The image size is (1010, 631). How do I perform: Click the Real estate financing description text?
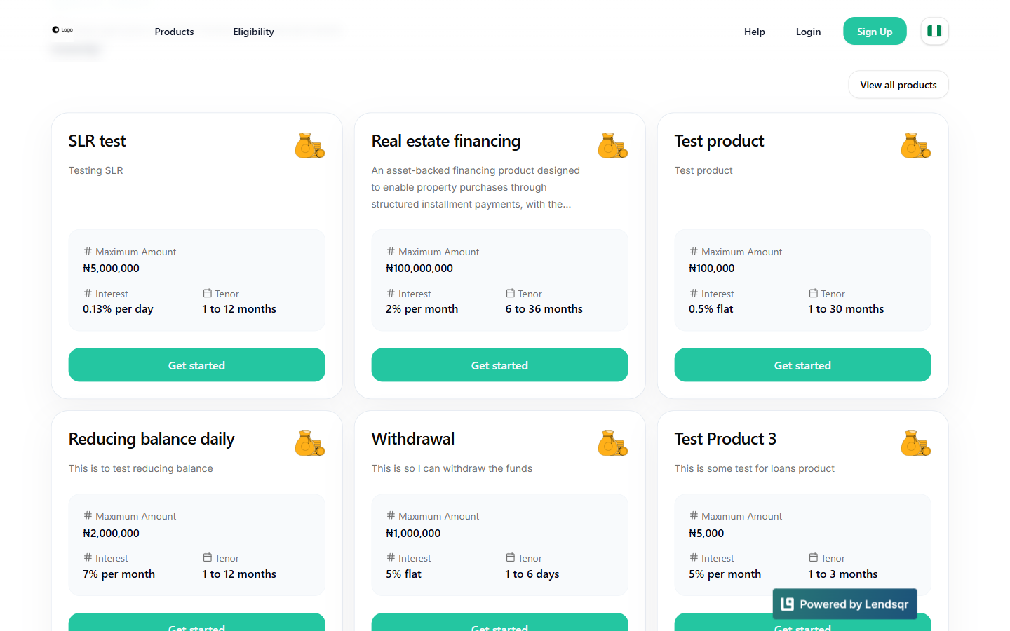(476, 187)
